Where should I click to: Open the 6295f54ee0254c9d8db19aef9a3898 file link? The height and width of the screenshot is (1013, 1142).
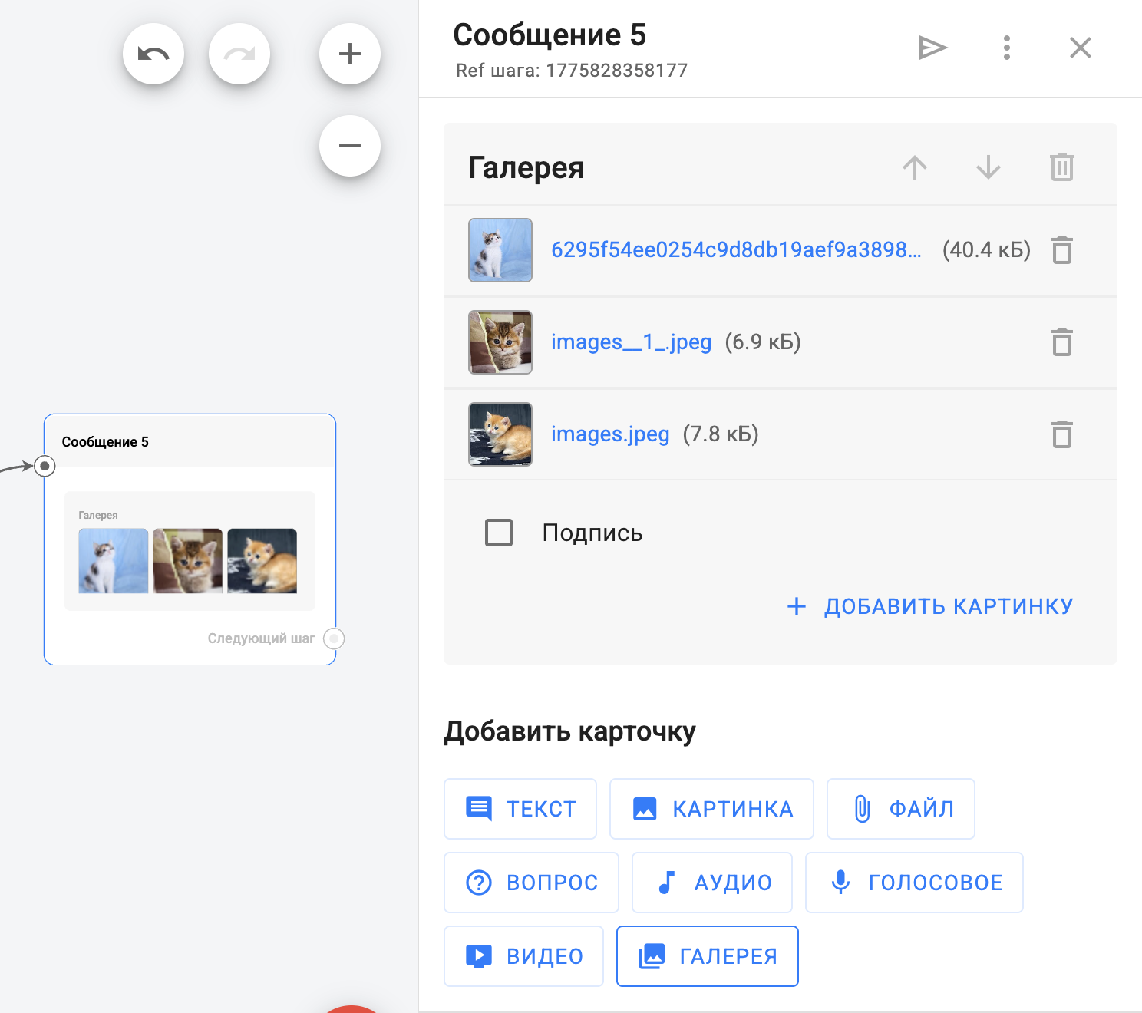click(735, 250)
